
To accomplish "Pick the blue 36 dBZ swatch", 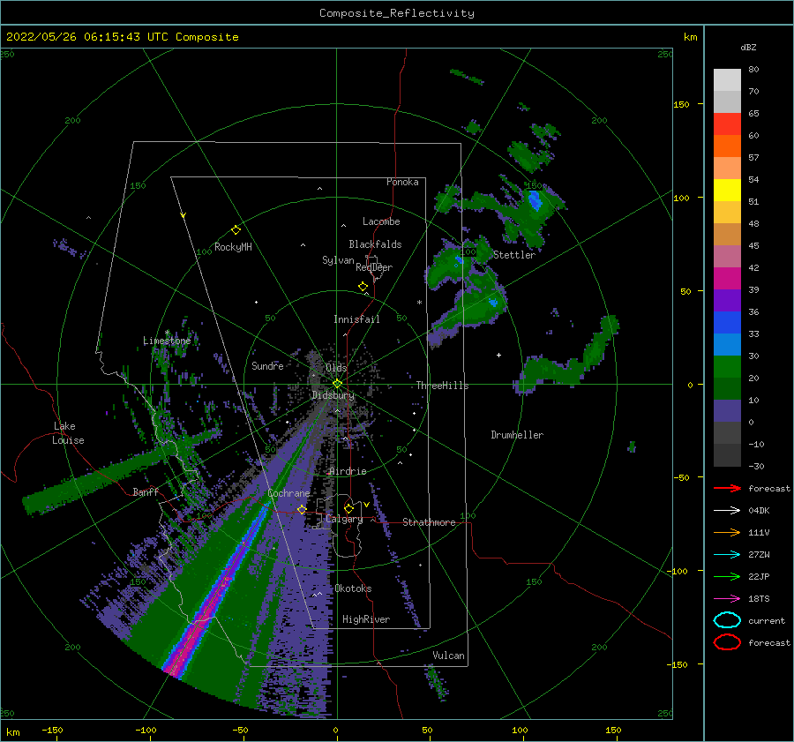I will point(727,322).
